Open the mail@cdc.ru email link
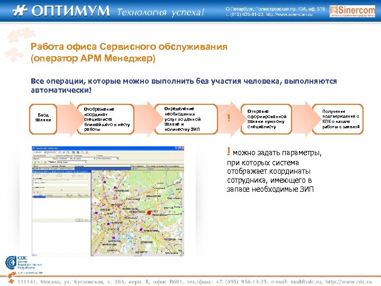Screen dimensions: 381x286 point(306,282)
